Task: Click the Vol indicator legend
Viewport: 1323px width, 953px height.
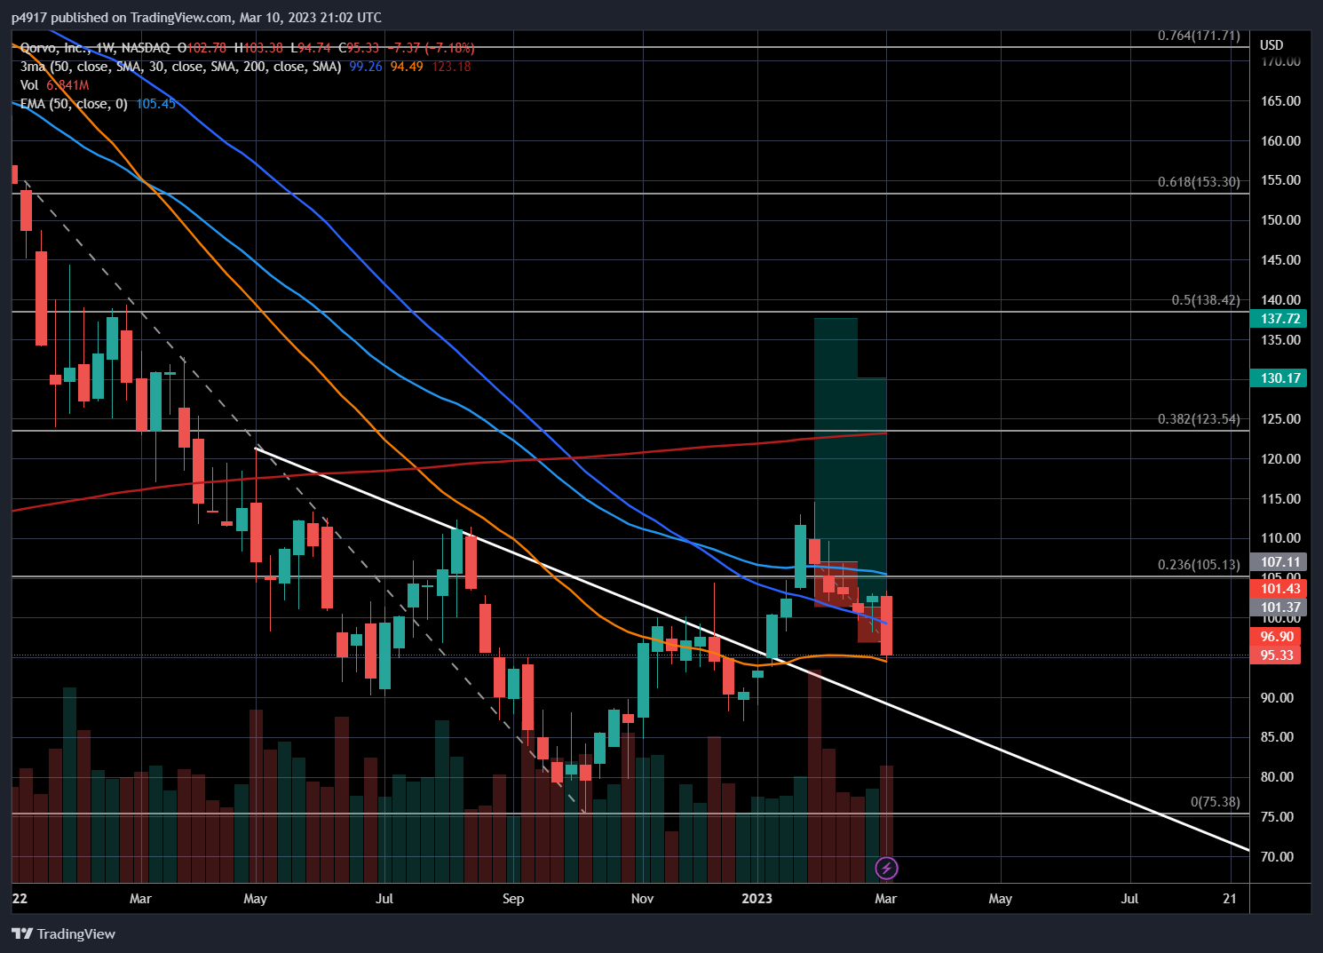Action: 29,85
